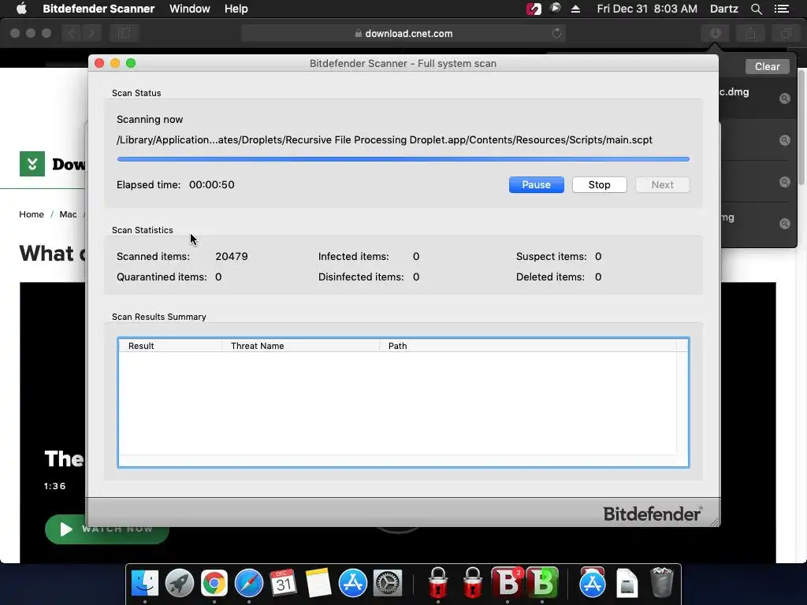Open green Bitdefender B icon in dock

click(x=542, y=582)
